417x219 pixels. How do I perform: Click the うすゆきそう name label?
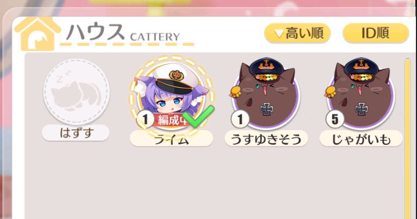click(x=266, y=138)
